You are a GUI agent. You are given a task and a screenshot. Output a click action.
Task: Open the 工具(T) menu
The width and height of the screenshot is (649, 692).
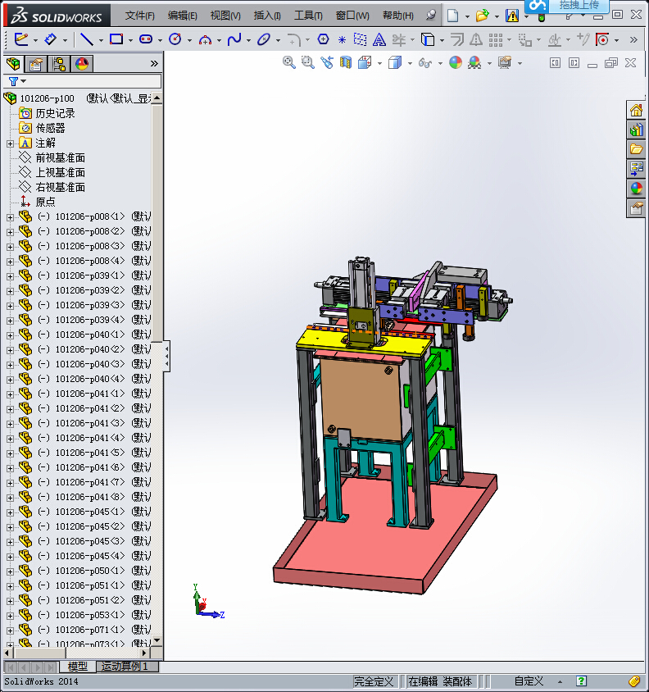308,16
